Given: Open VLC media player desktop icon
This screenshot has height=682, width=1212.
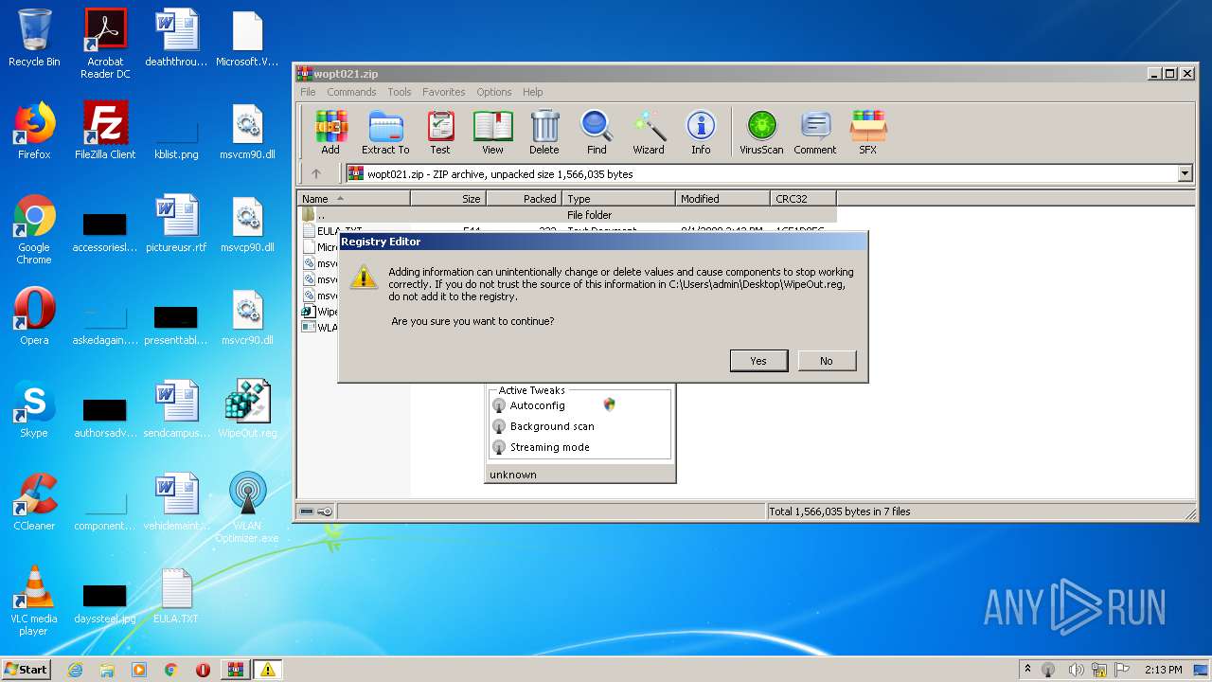Looking at the screenshot, I should (34, 601).
